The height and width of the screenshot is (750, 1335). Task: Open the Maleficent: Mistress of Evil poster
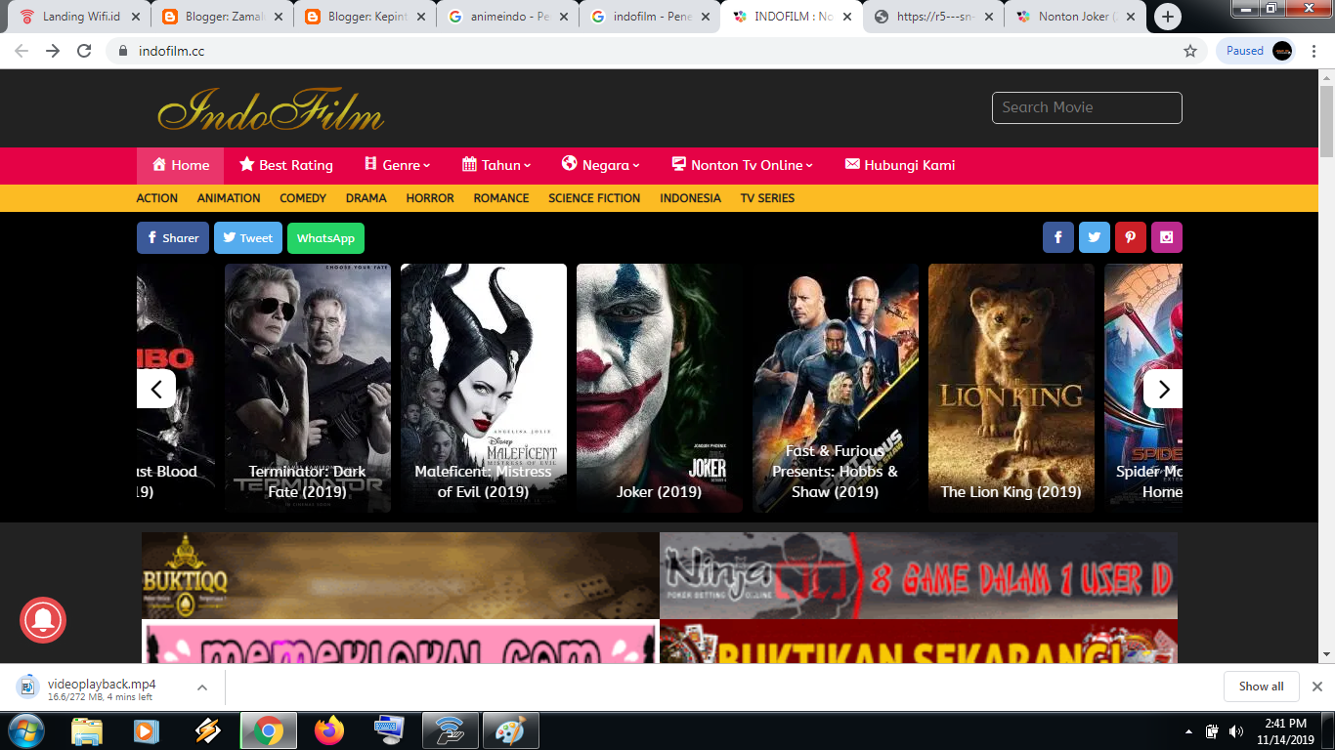(x=484, y=388)
